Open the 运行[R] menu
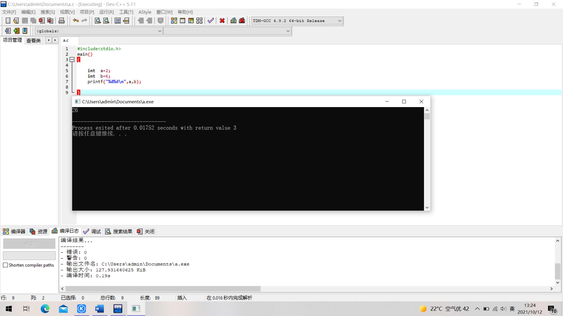Viewport: 563px width, 316px height. point(106,12)
